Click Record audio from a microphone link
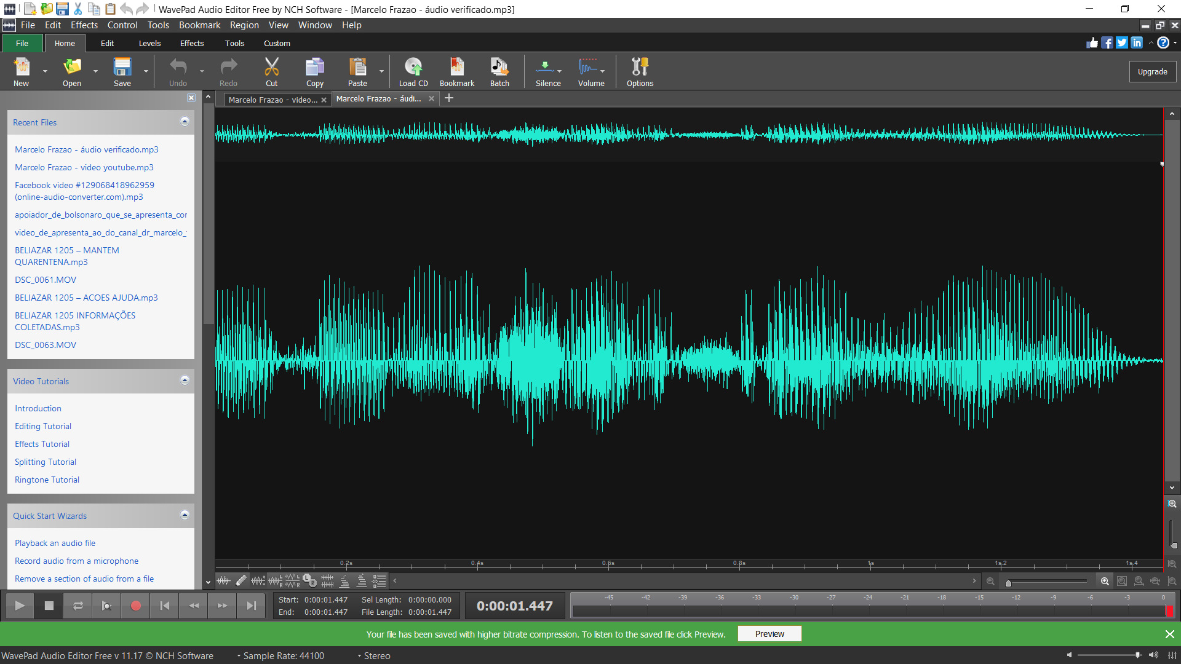The height and width of the screenshot is (664, 1181). 77,561
